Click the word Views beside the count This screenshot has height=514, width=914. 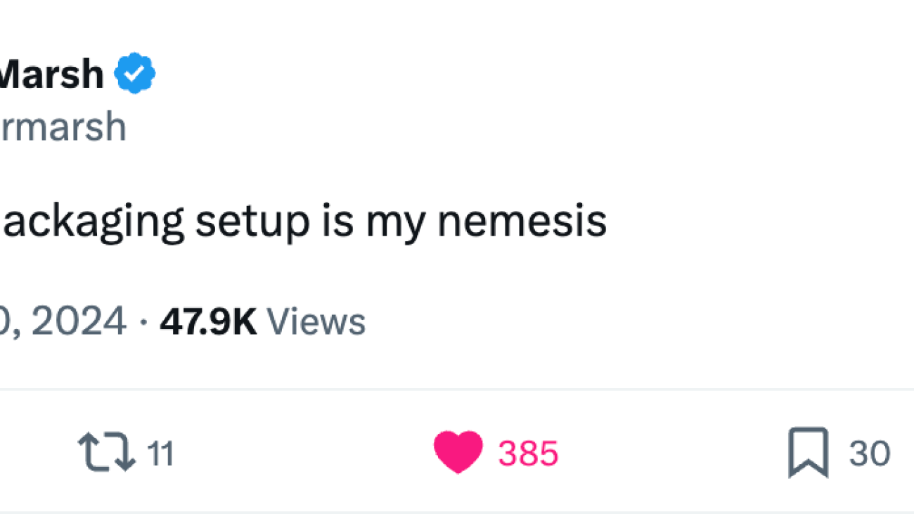pyautogui.click(x=316, y=321)
